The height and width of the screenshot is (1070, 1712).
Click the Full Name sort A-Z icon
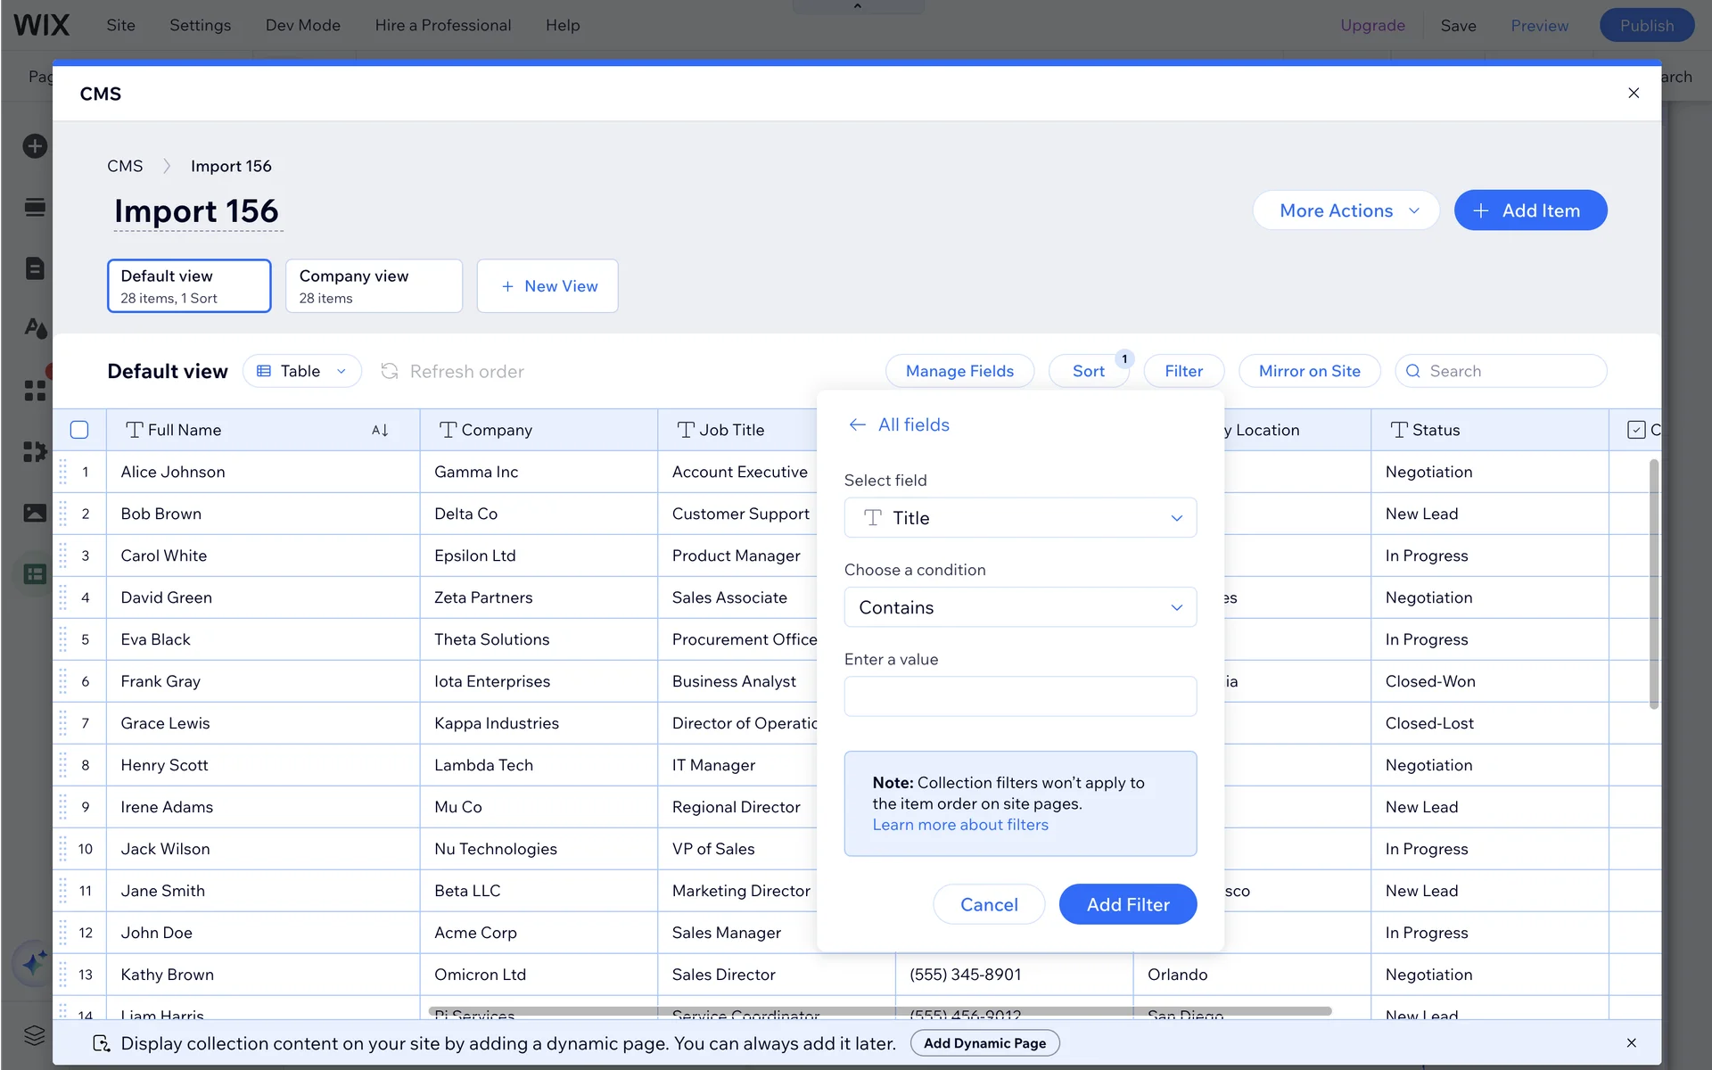(380, 430)
